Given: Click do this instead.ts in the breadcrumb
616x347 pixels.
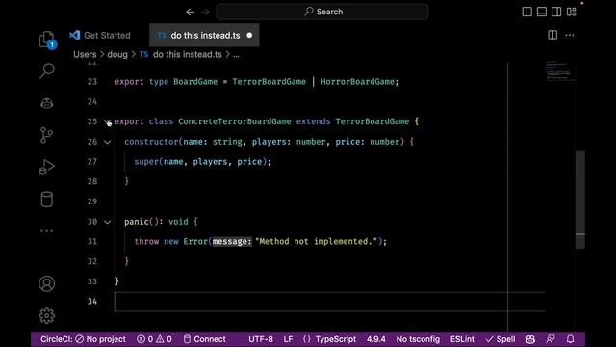Looking at the screenshot, I should (188, 54).
